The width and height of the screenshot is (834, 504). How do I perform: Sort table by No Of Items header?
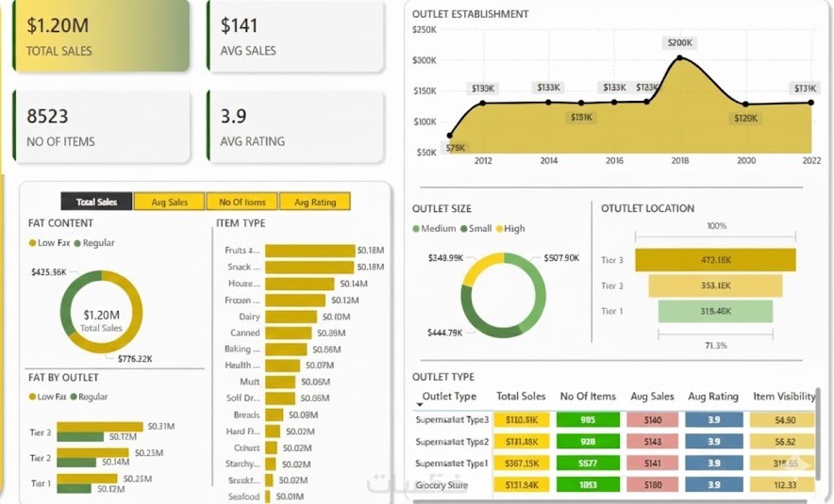[588, 397]
